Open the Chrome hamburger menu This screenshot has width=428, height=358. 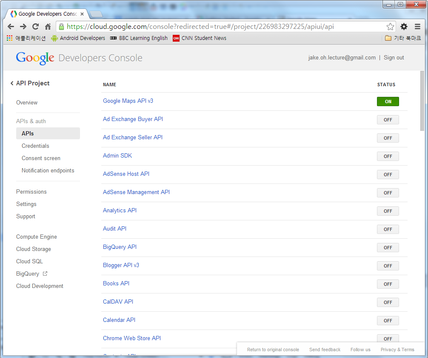click(x=417, y=26)
